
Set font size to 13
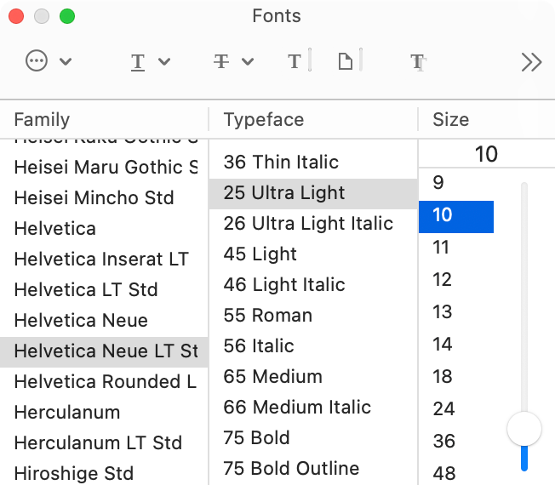(456, 312)
